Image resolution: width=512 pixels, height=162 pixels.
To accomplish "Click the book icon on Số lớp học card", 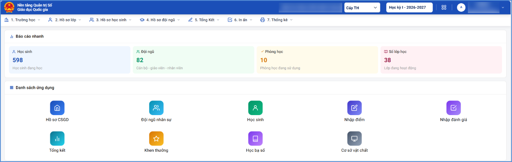I will pos(386,52).
